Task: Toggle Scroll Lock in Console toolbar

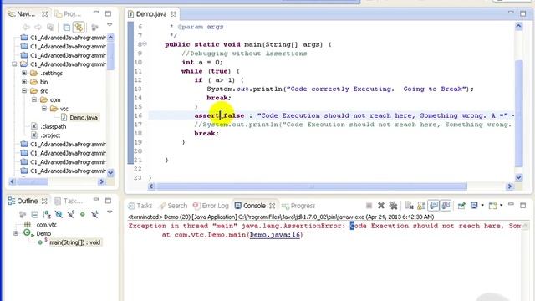Action: [421, 206]
